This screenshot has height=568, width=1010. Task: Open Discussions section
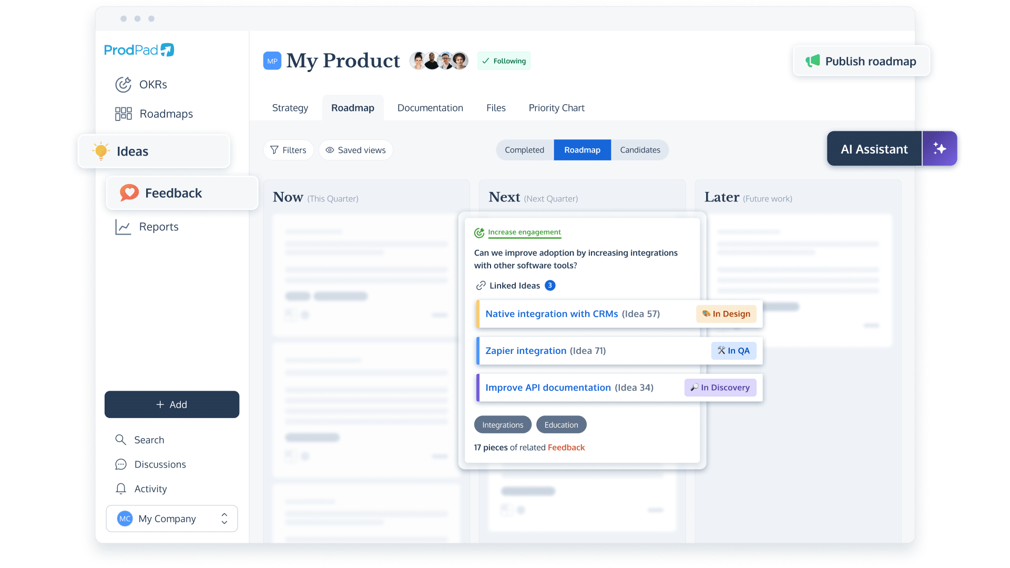click(160, 464)
